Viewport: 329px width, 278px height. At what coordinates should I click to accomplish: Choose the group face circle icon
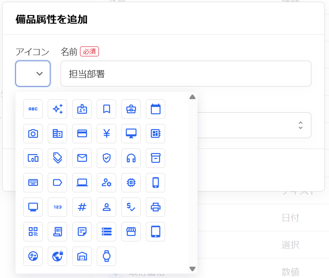coord(33,256)
